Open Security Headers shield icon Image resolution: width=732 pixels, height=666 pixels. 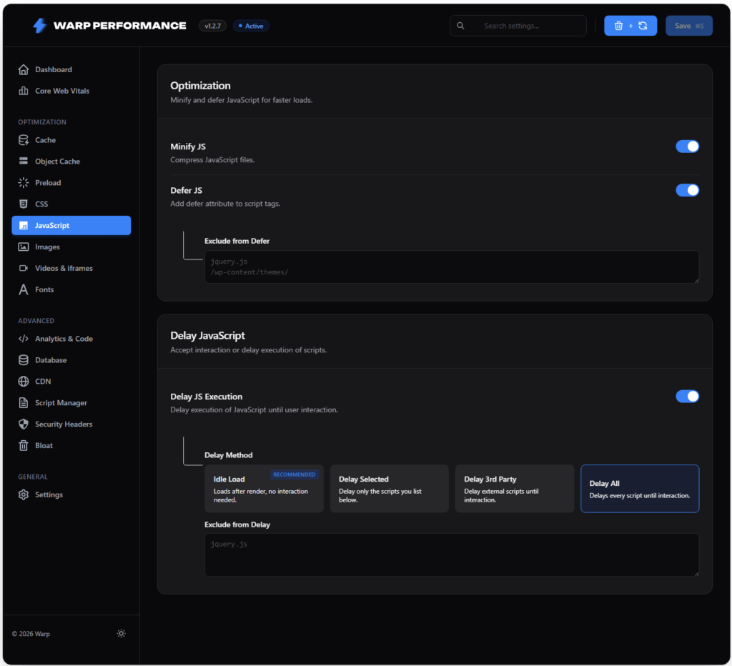[24, 424]
